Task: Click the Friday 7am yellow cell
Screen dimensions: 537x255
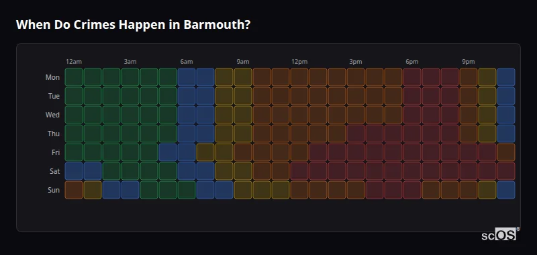Action: [205, 152]
